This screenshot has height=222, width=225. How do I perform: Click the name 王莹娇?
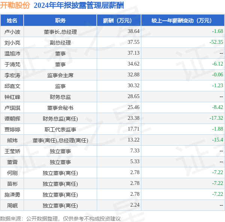pos(12,151)
